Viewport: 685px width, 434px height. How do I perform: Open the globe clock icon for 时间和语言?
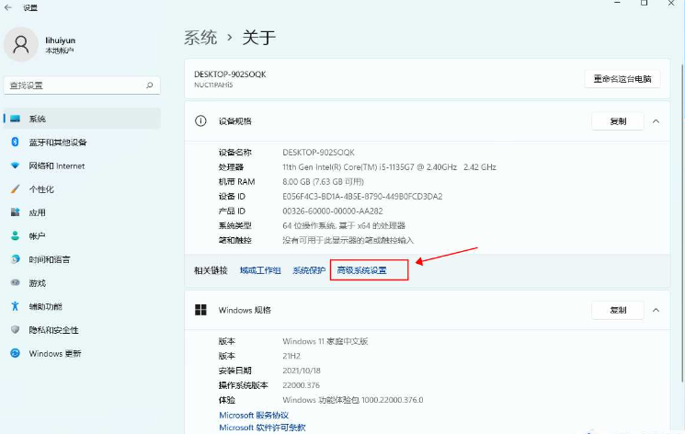pos(16,259)
